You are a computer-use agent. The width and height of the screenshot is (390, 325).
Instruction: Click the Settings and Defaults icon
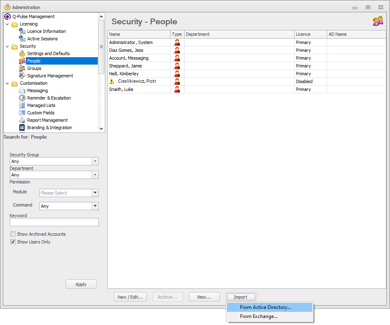[x=22, y=53]
